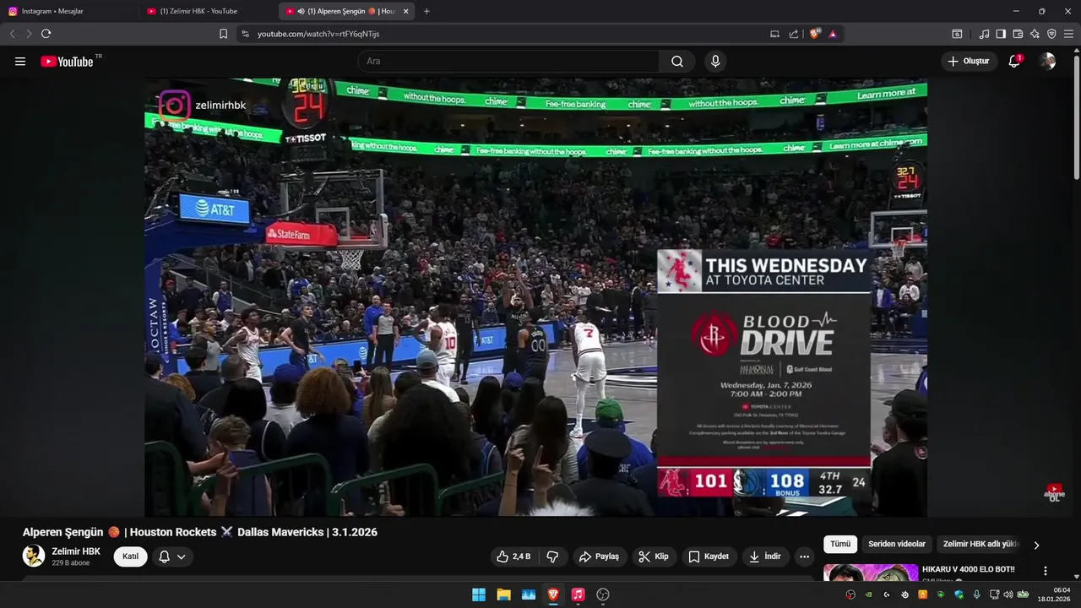The width and height of the screenshot is (1081, 608).
Task: Open File Explorer from taskbar
Action: pos(503,594)
